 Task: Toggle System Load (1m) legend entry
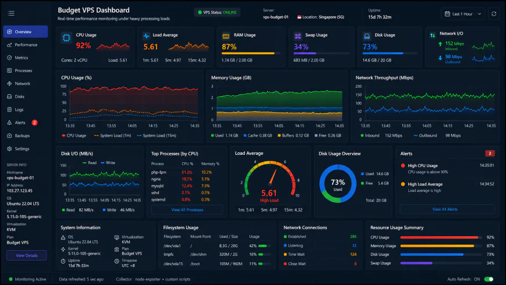[112, 136]
